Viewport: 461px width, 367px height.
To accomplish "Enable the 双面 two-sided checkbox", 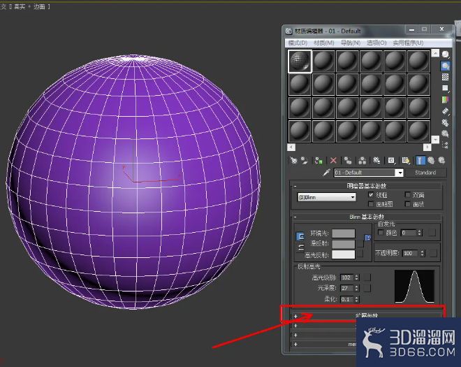I will pos(407,194).
